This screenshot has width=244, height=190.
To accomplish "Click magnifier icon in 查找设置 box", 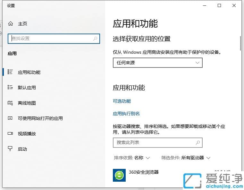I will pyautogui.click(x=95, y=38).
